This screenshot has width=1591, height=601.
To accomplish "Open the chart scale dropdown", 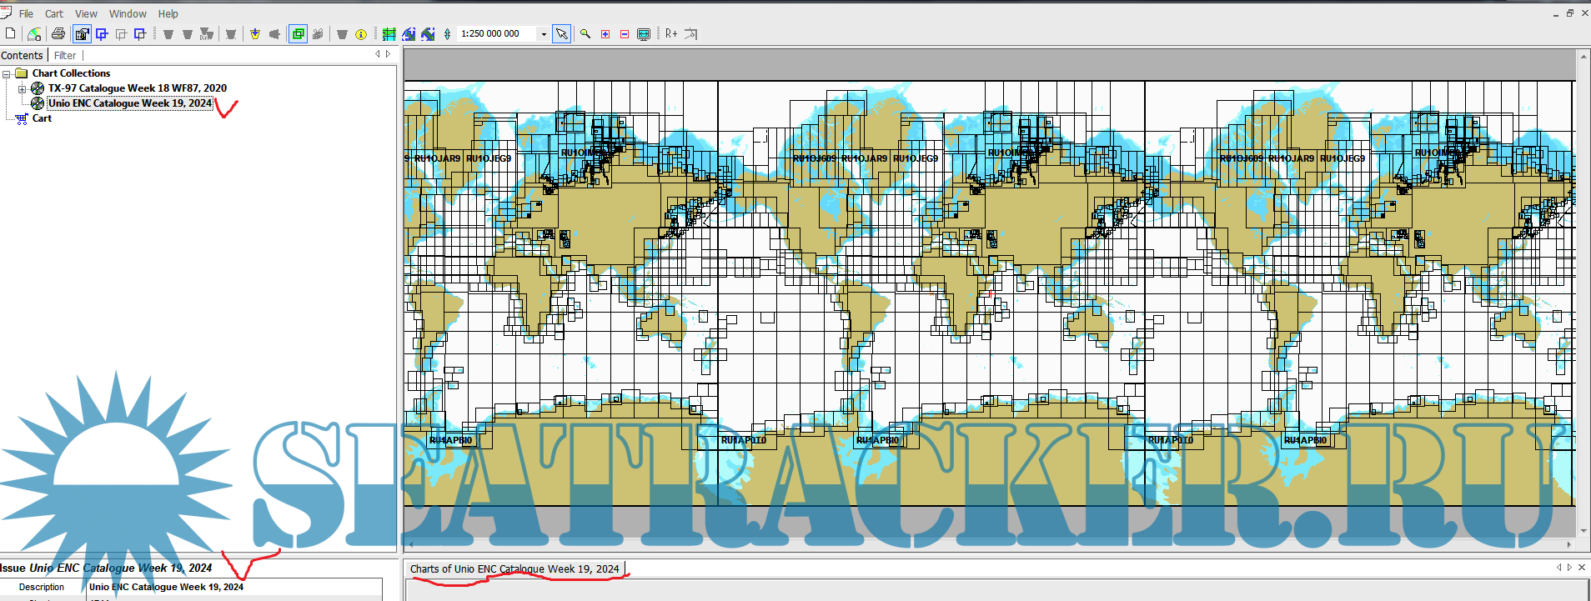I will (544, 34).
